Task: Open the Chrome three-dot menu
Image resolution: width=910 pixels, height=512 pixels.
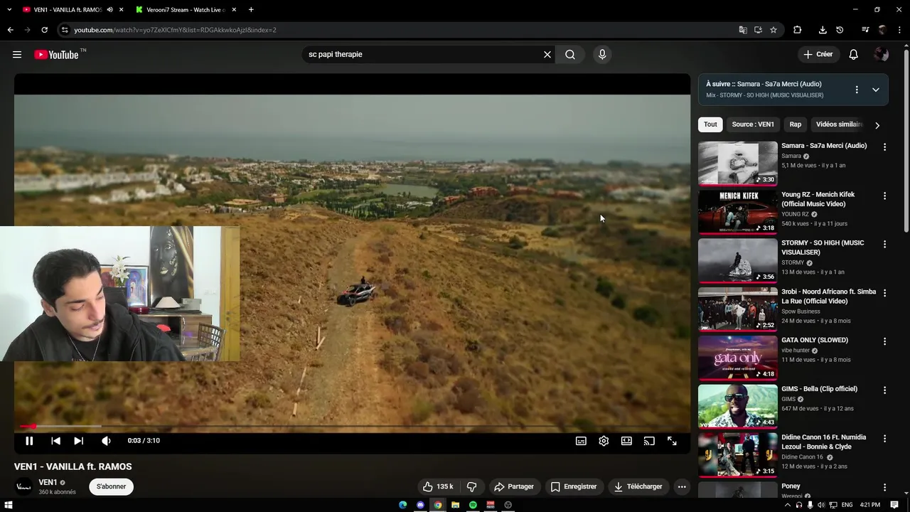Action: click(x=899, y=30)
